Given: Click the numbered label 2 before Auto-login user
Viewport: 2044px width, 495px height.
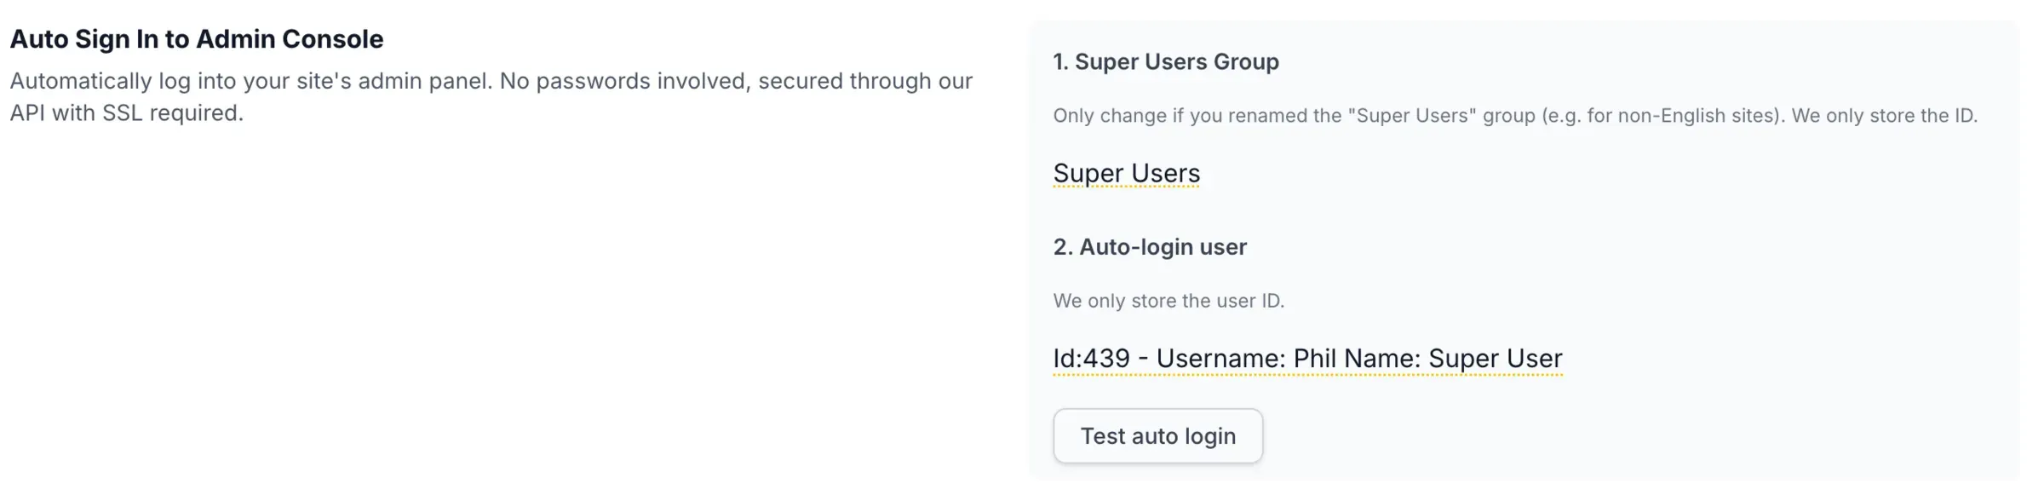Looking at the screenshot, I should click(x=1060, y=246).
